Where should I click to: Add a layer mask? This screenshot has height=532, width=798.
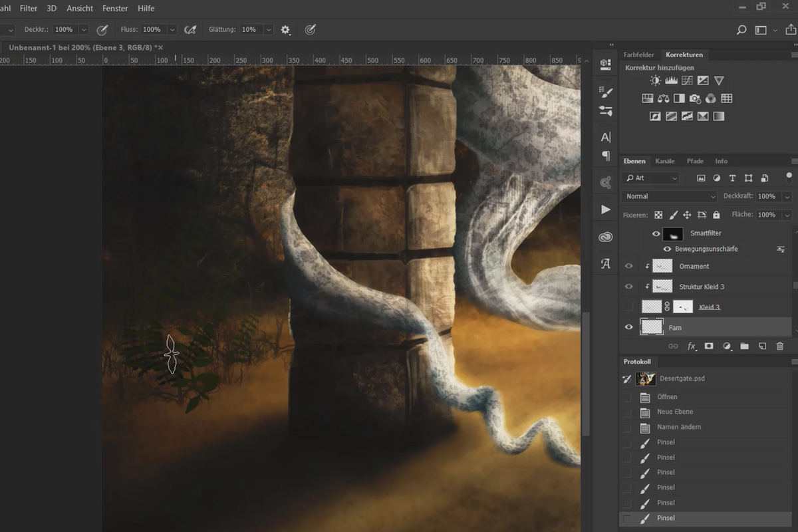(709, 346)
